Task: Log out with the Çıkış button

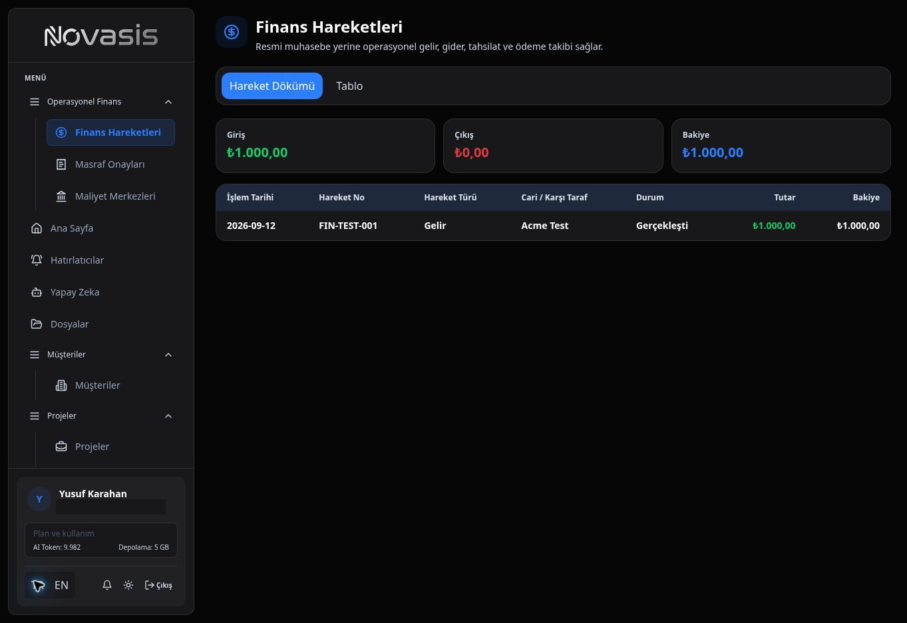Action: point(158,585)
